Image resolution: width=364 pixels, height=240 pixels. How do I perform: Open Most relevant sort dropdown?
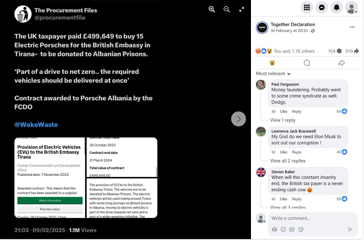(273, 74)
